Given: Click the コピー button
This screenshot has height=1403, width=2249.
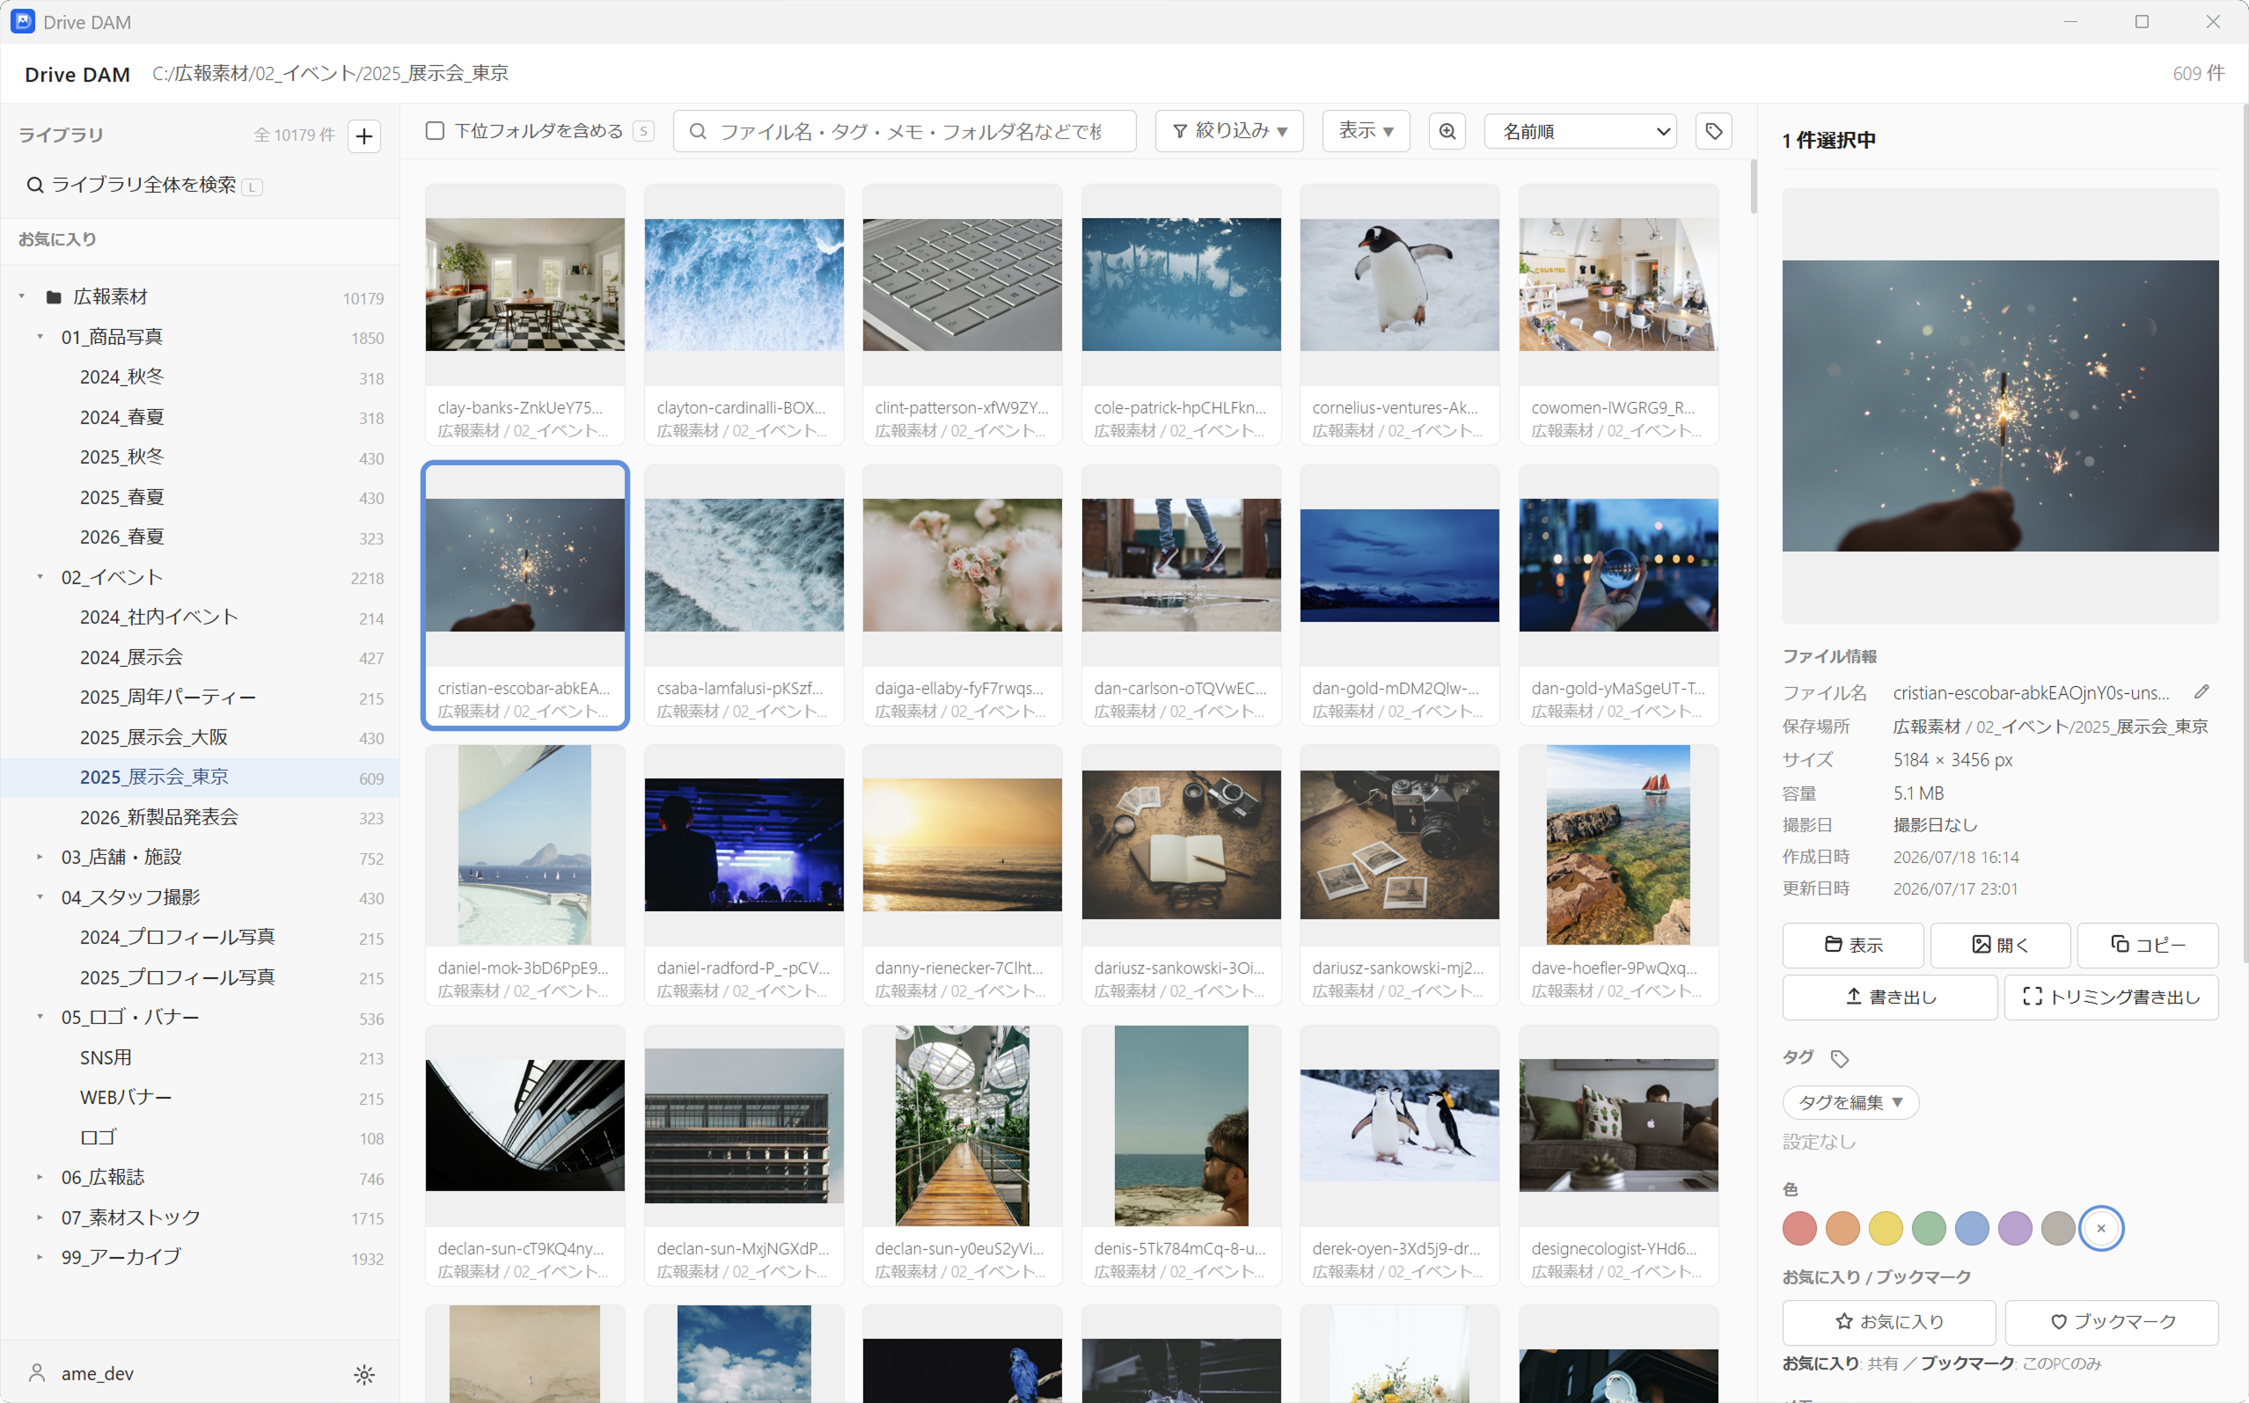Looking at the screenshot, I should click(2147, 946).
